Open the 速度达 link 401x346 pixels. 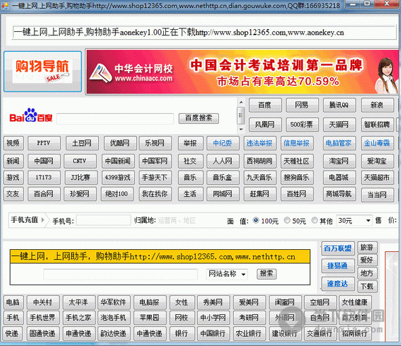point(338,284)
